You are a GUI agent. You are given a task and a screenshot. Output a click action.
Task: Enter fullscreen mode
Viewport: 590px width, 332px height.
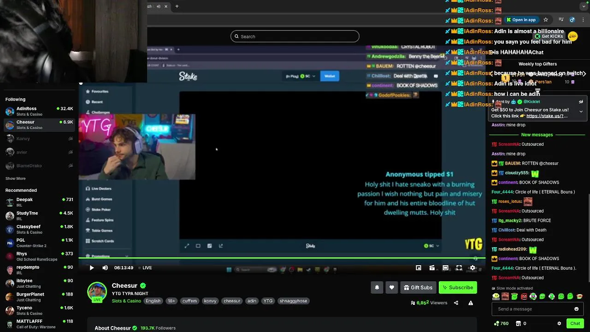pyautogui.click(x=459, y=268)
